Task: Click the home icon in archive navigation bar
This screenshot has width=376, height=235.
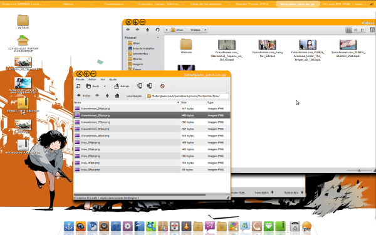Action: coord(117,96)
